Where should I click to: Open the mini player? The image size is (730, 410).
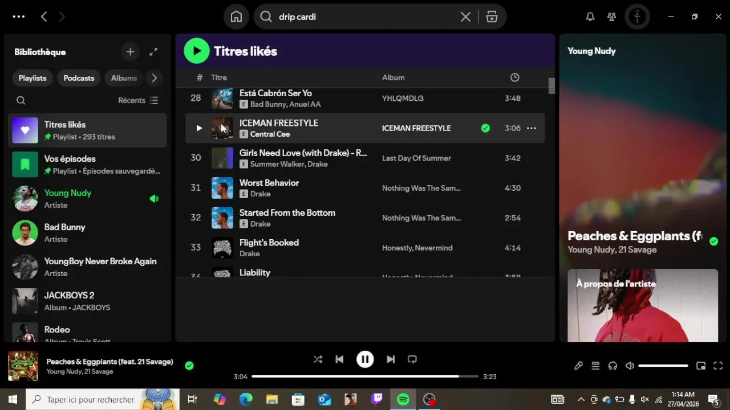[701, 366]
